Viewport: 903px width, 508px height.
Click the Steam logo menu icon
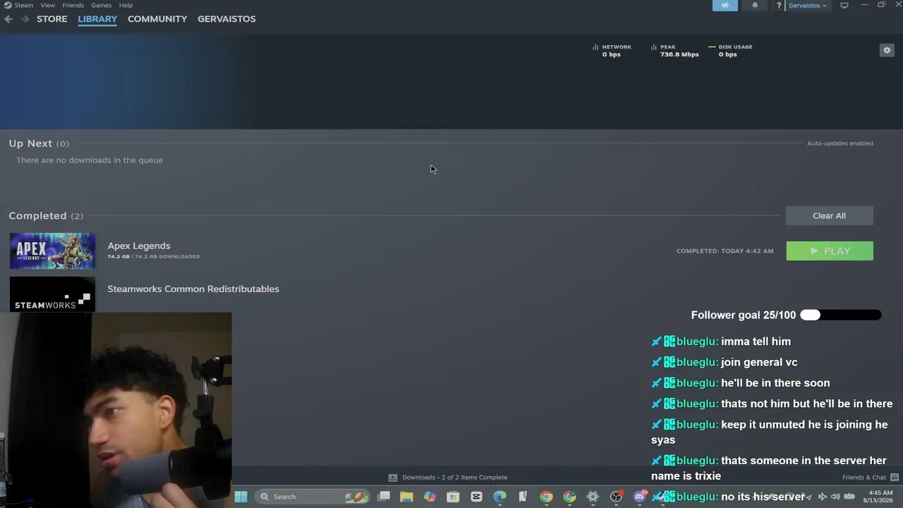(x=7, y=5)
